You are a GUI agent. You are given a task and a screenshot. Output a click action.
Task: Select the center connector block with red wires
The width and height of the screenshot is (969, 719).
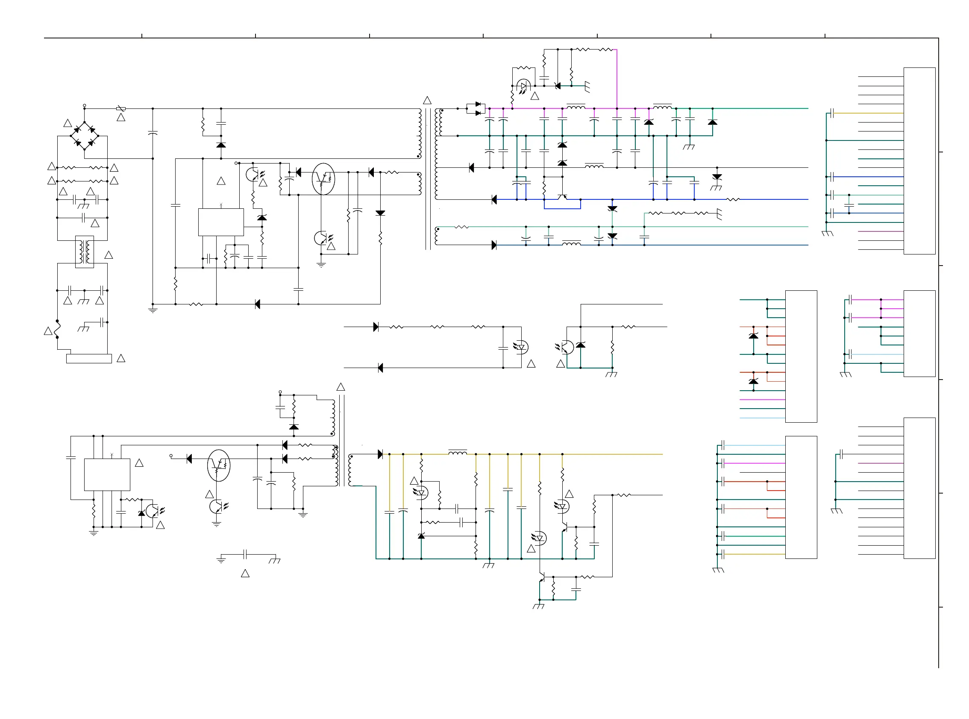click(801, 356)
